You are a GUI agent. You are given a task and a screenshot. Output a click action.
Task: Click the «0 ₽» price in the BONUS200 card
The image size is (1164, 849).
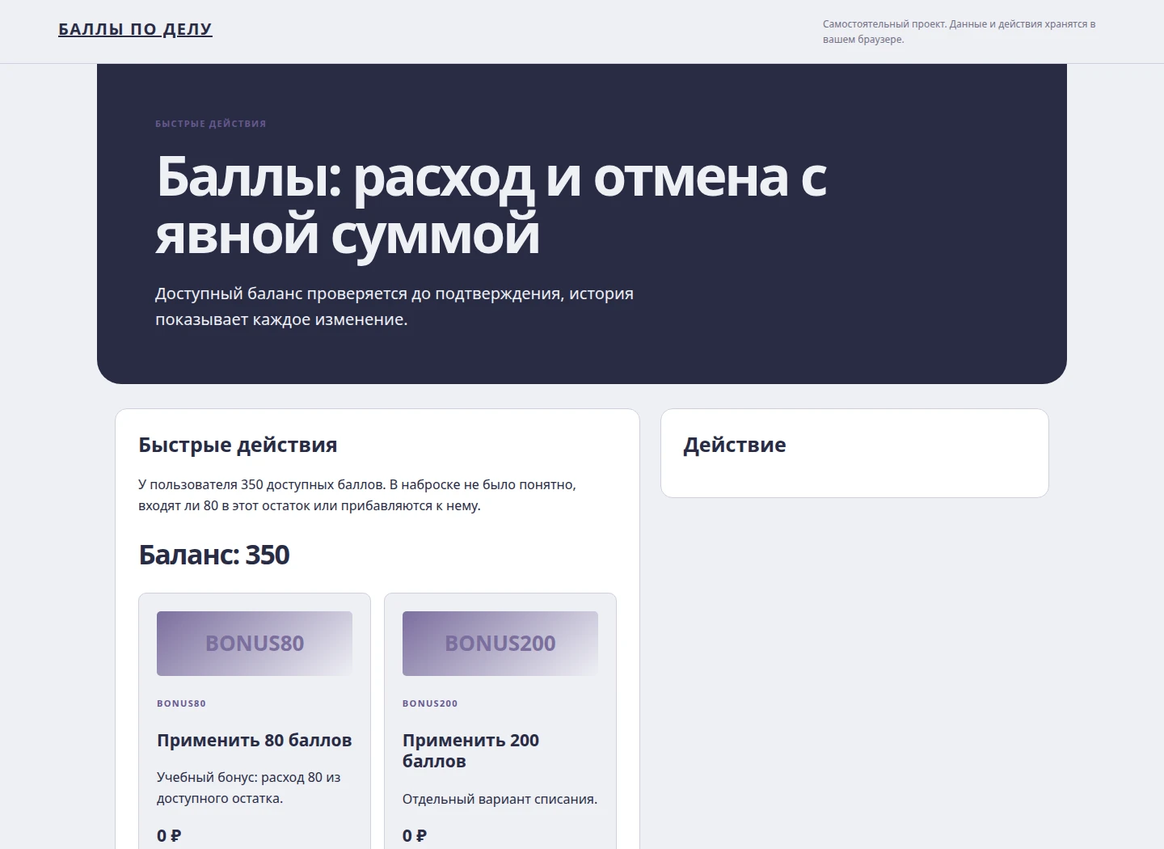point(415,836)
